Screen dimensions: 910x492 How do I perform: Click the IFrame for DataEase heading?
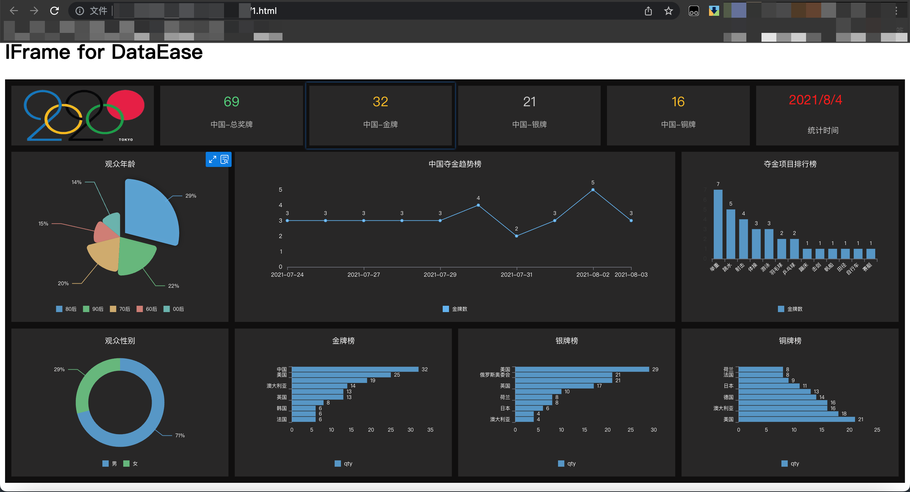[x=104, y=52]
